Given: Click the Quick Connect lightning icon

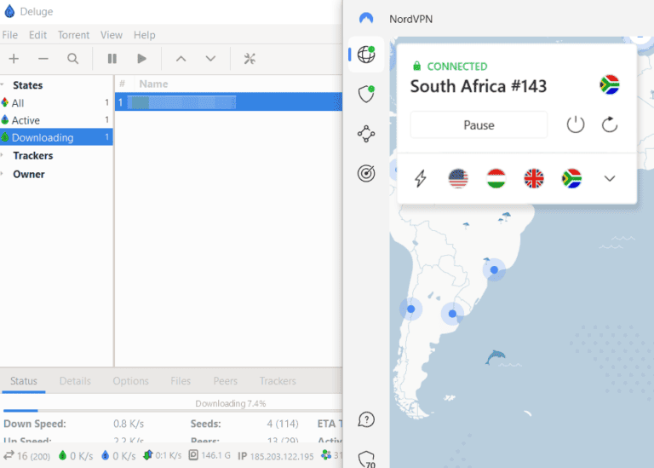Looking at the screenshot, I should [x=421, y=178].
